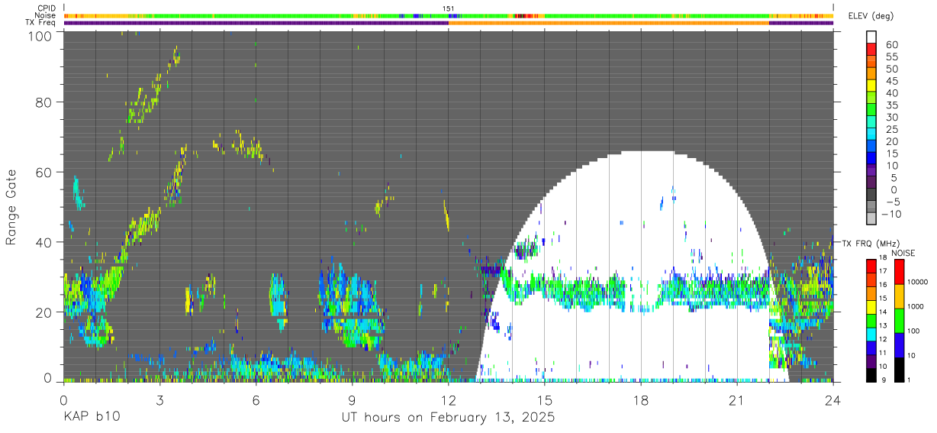Click the 'ELEV (deg)' colorbar title
Viewport: 937px width, 433px height.
pos(870,16)
